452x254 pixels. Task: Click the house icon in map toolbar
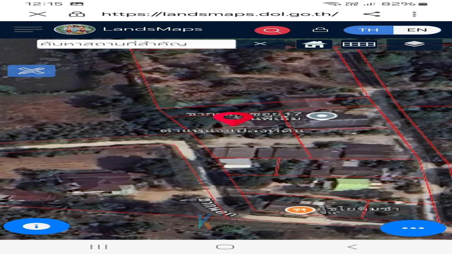point(314,44)
